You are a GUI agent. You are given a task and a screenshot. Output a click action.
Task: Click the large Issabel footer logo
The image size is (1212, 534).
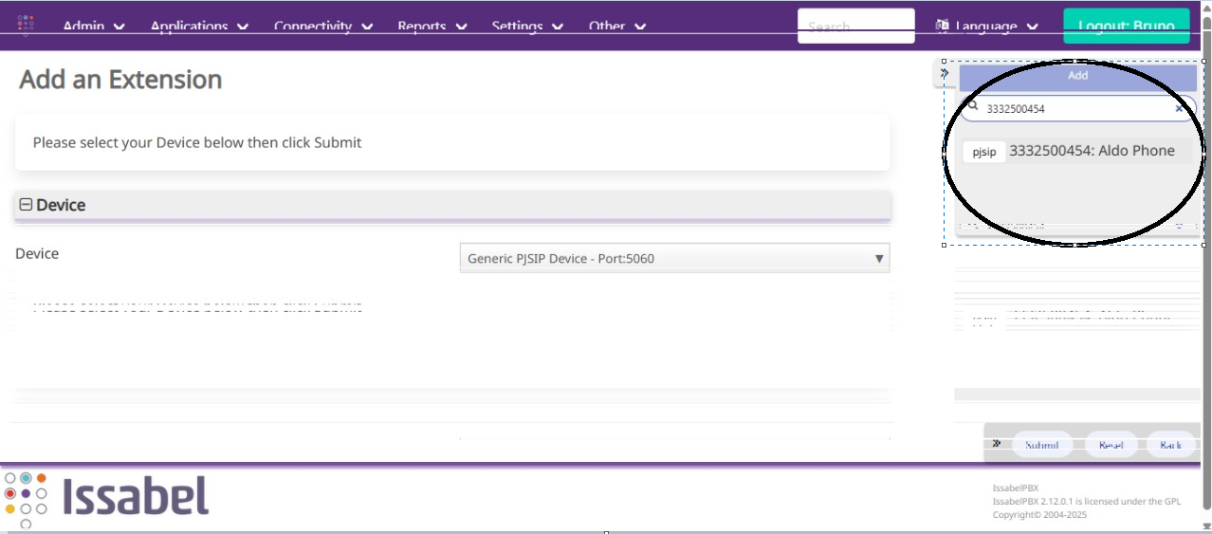[x=106, y=497]
